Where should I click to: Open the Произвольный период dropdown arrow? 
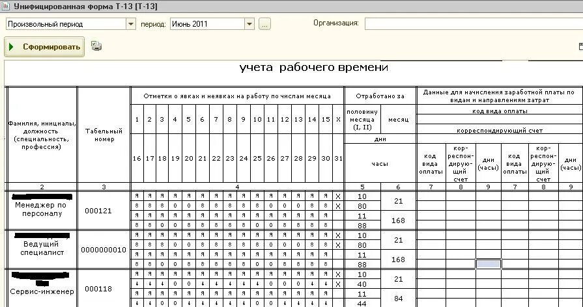(131, 24)
